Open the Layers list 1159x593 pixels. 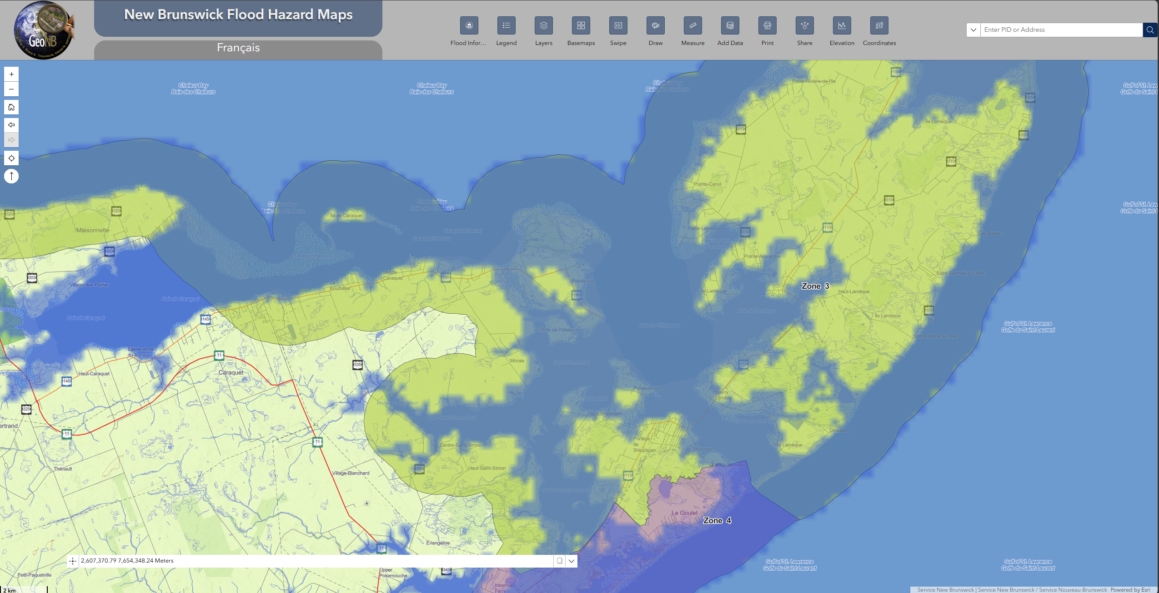click(543, 25)
